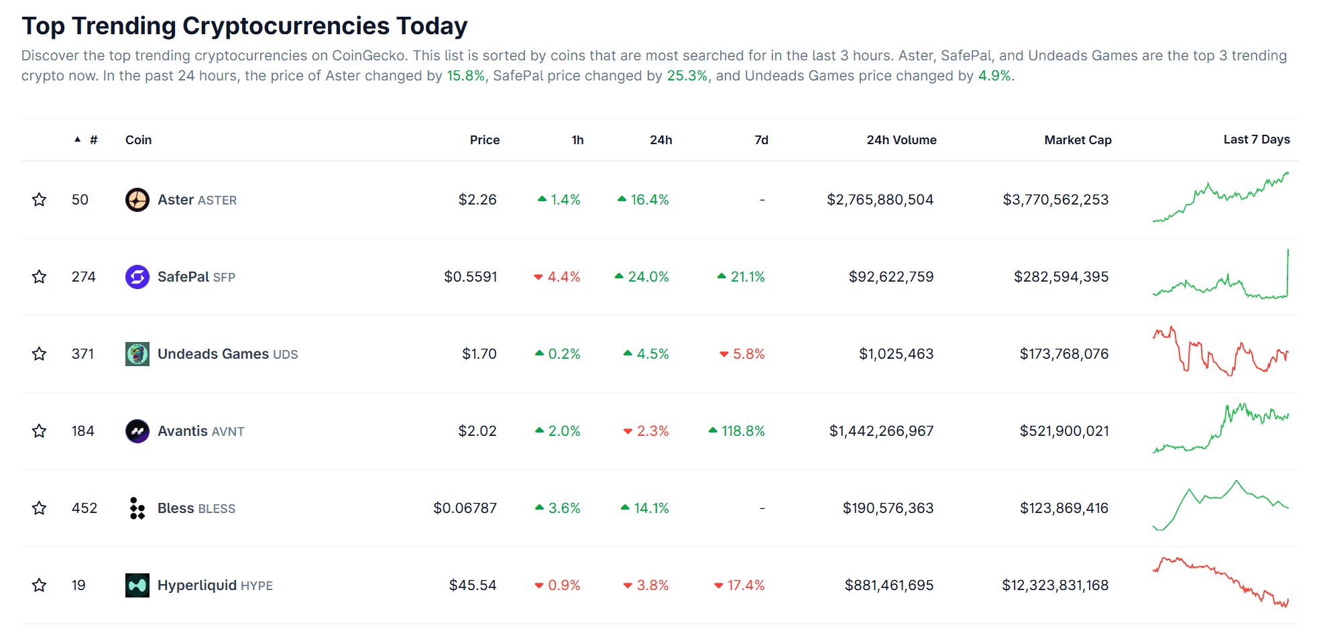The height and width of the screenshot is (629, 1321).
Task: Favorite Hyperliquid with the star
Action: [40, 585]
